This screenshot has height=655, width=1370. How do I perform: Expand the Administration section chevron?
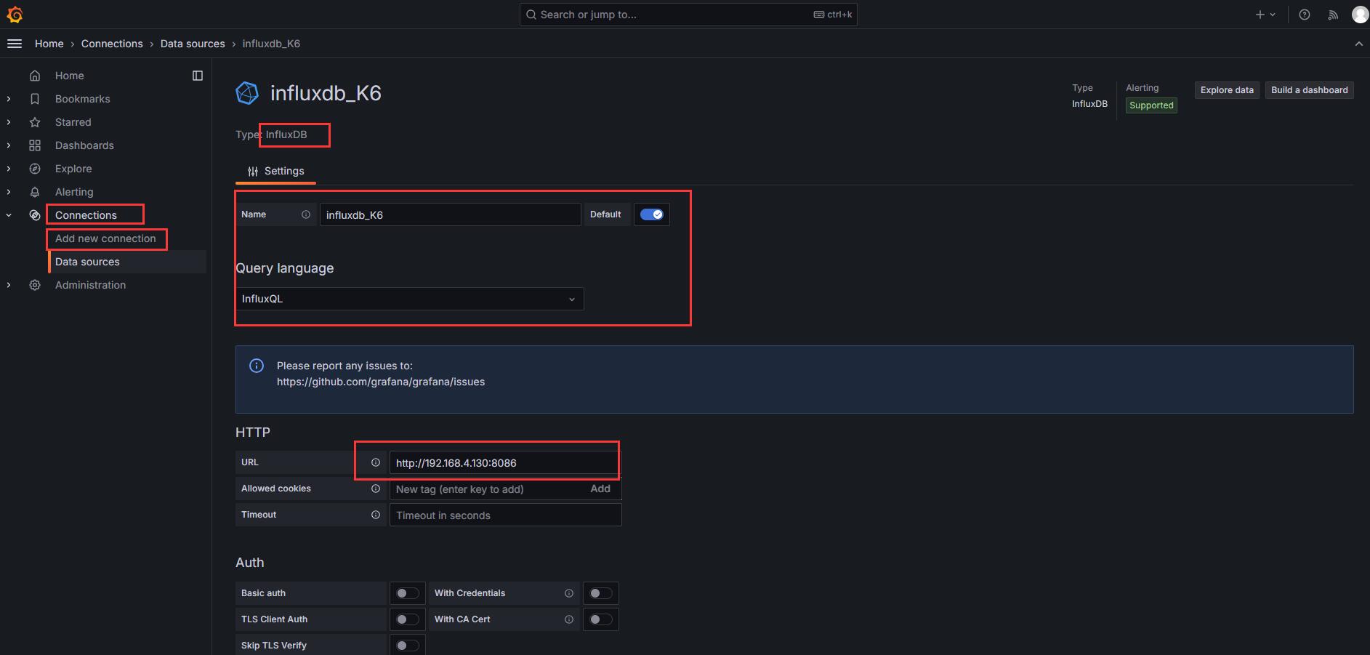tap(9, 285)
